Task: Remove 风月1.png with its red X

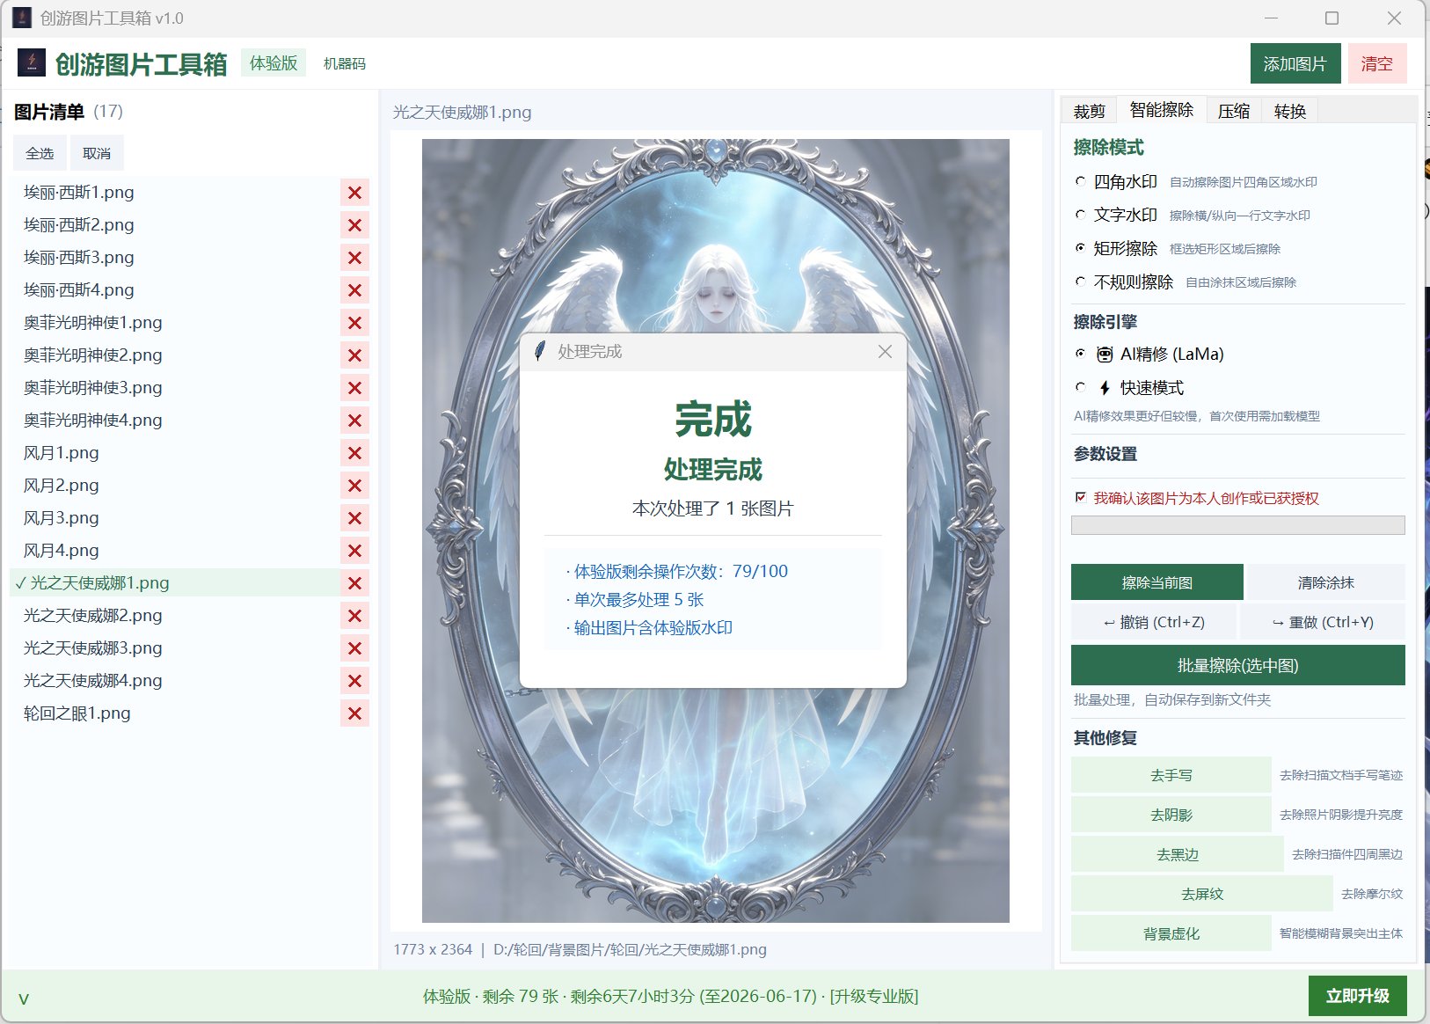Action: tap(354, 453)
